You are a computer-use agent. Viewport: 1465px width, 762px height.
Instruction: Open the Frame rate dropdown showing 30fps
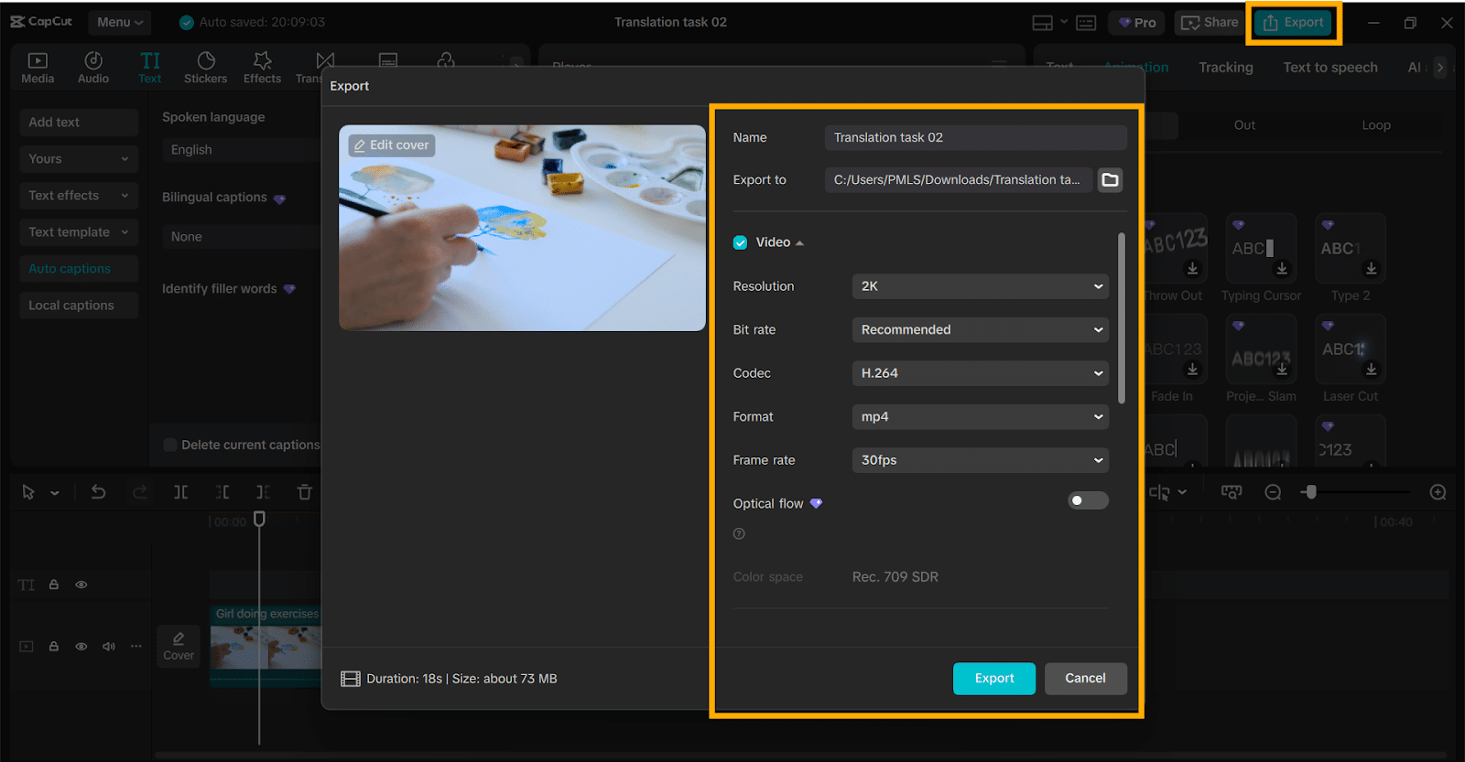[980, 460]
